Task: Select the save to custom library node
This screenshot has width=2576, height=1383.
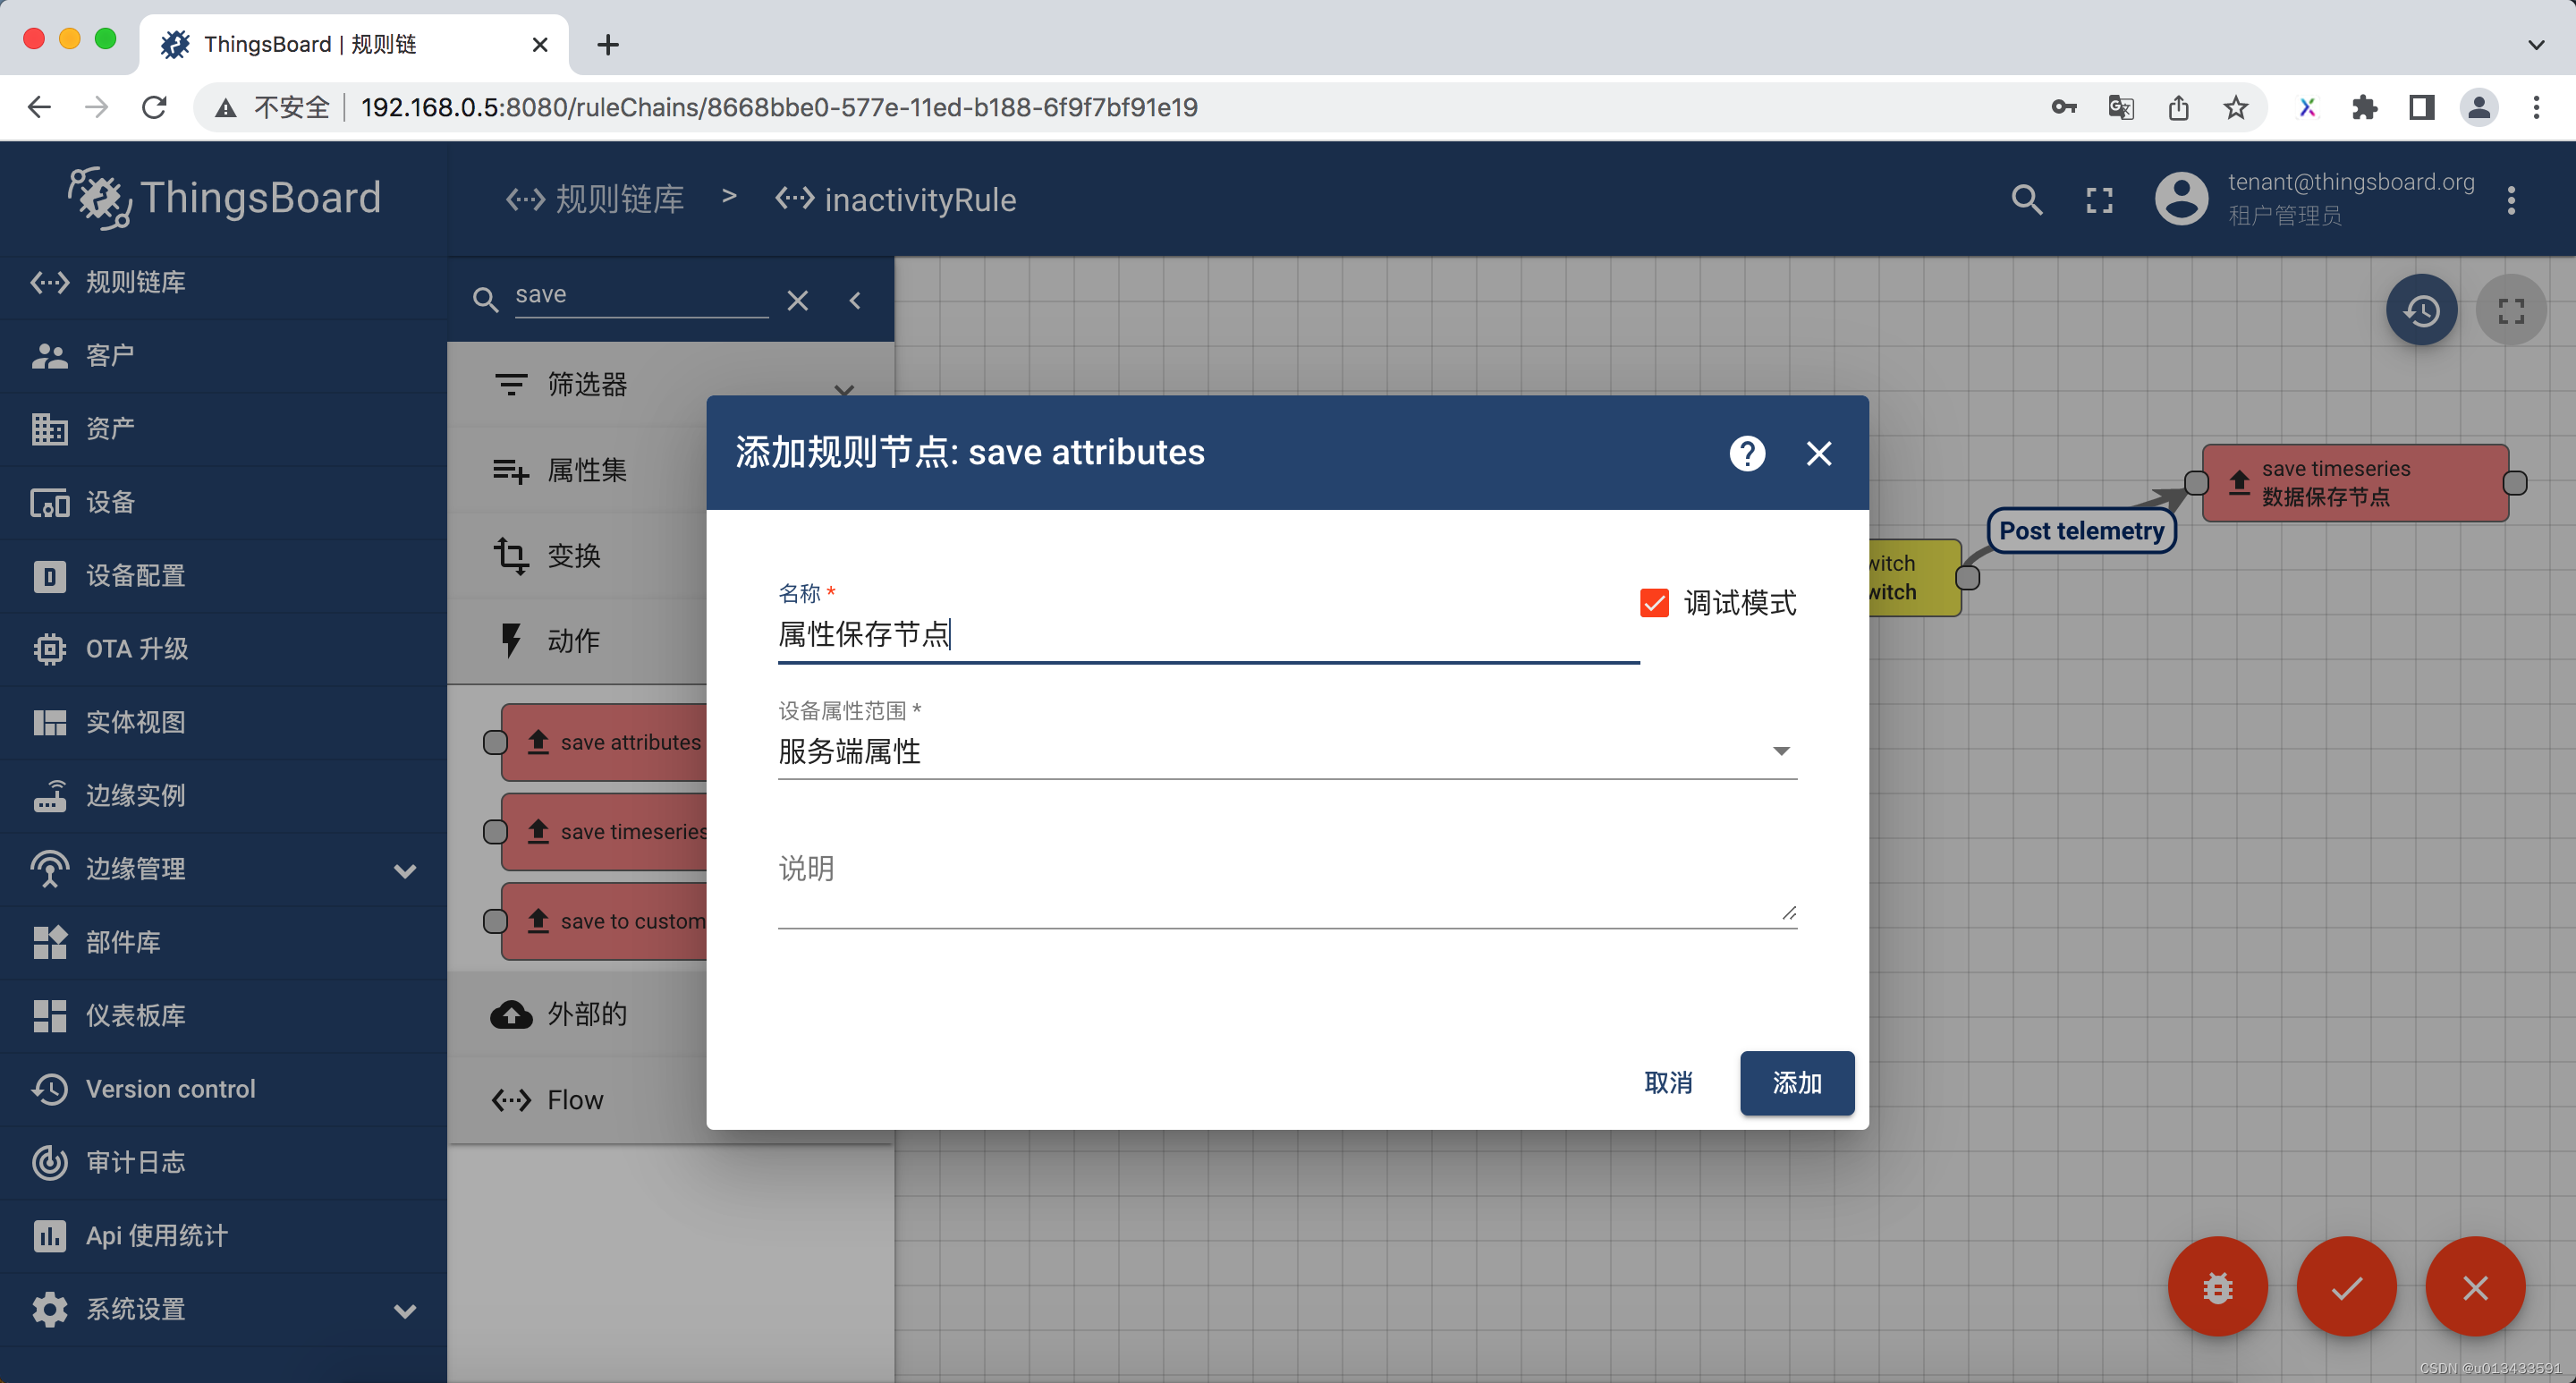Action: pos(604,921)
